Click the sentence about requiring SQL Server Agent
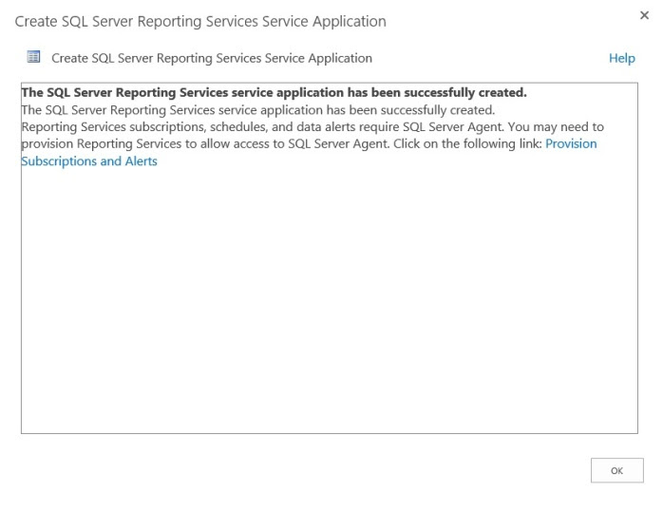663x510 pixels. tap(263, 127)
